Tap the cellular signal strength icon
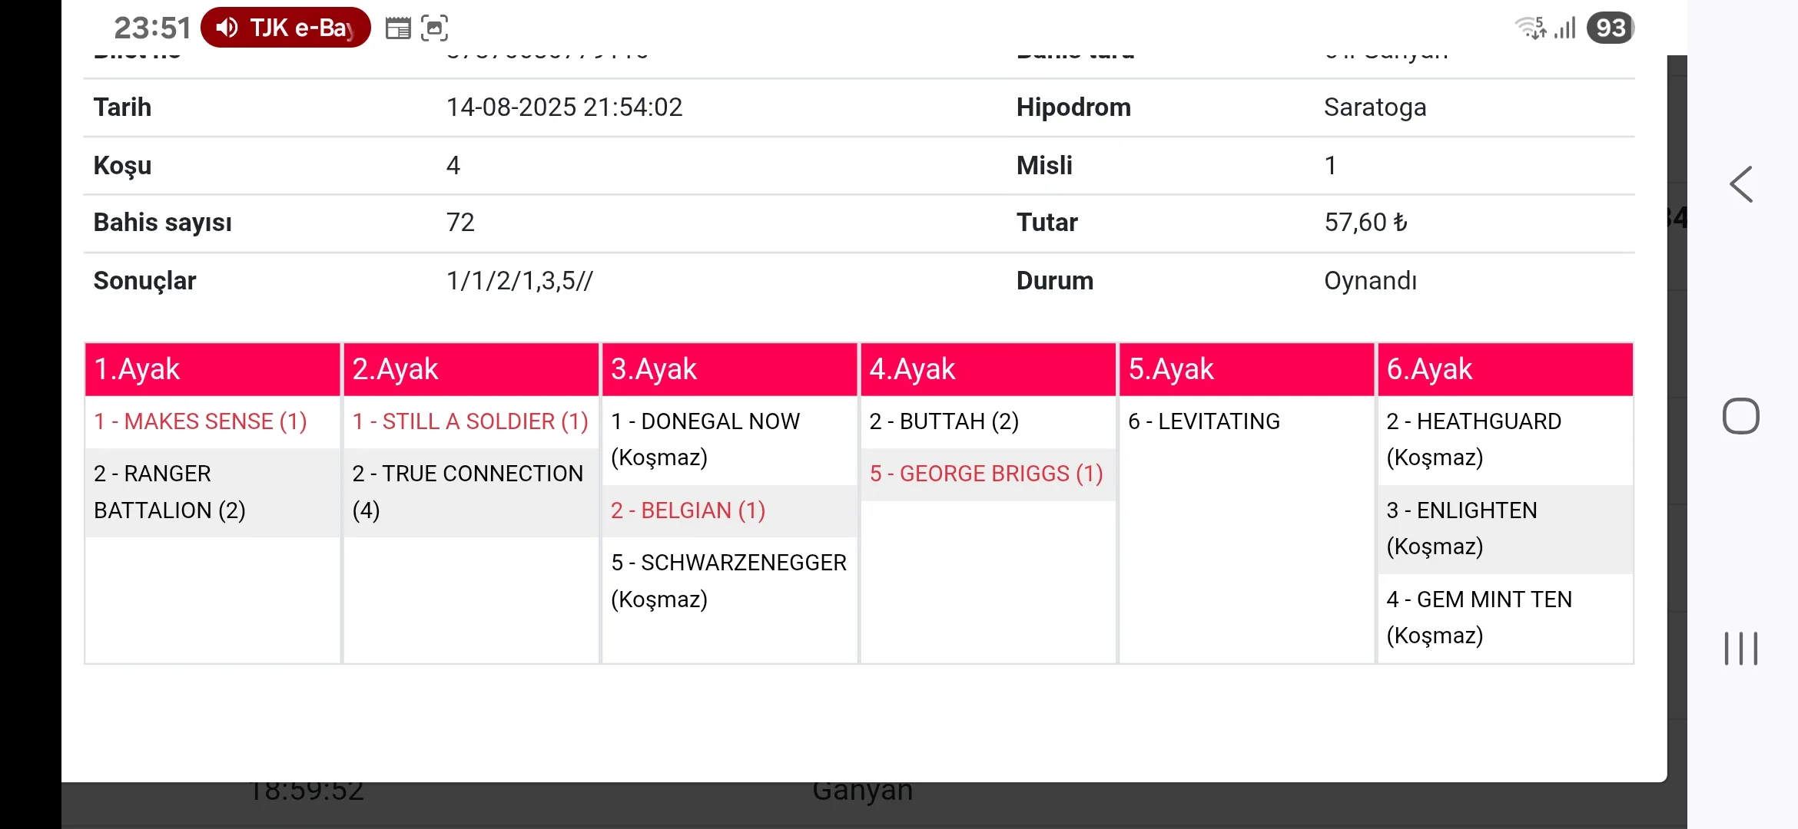This screenshot has width=1798, height=829. click(x=1564, y=28)
